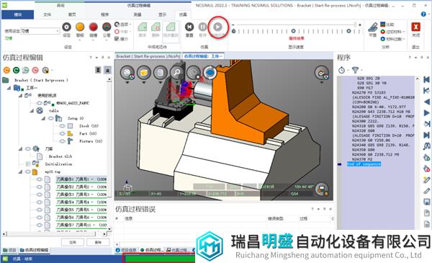Click the save disk icon in program panel sidebar
The height and width of the screenshot is (263, 432).
tap(426, 202)
